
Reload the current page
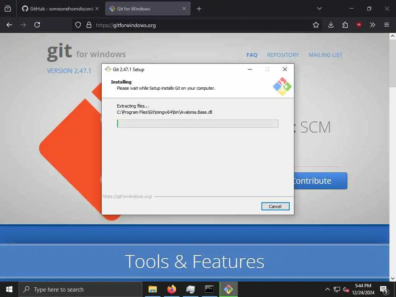pos(37,25)
